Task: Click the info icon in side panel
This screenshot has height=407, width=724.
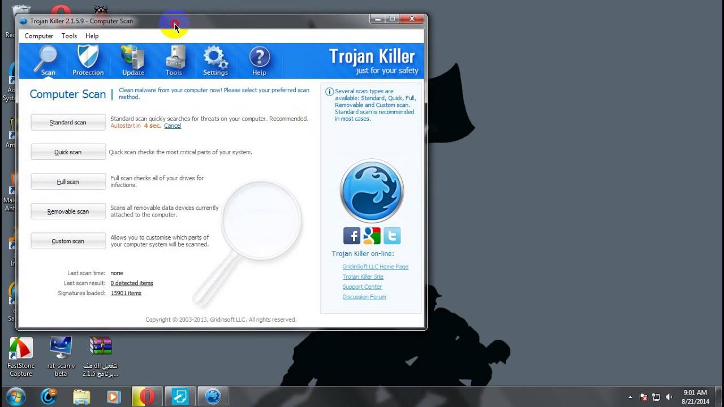Action: click(x=330, y=92)
